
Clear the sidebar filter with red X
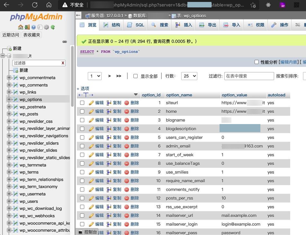tap(63, 63)
